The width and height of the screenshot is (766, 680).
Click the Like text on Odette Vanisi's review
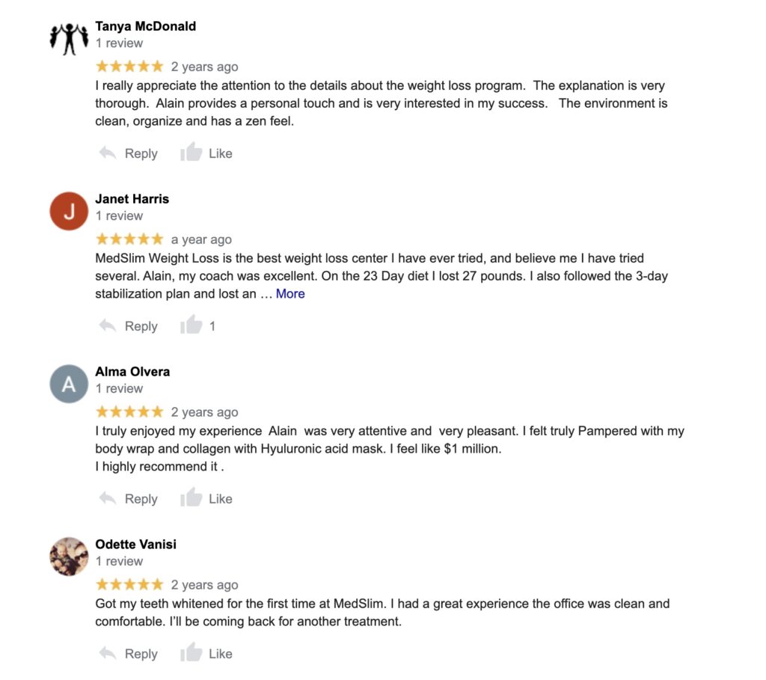[221, 654]
